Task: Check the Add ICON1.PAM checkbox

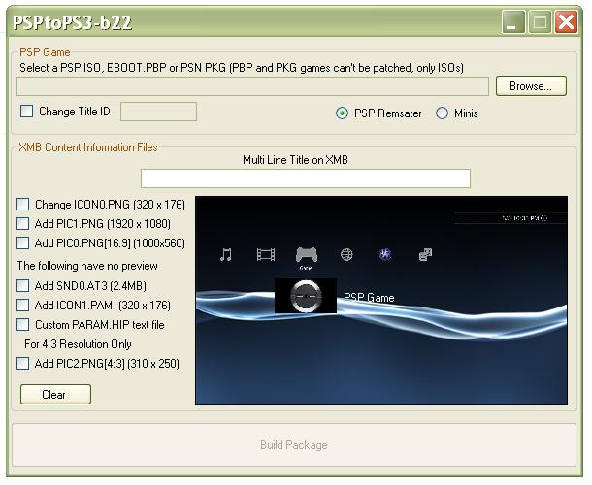Action: click(x=23, y=306)
